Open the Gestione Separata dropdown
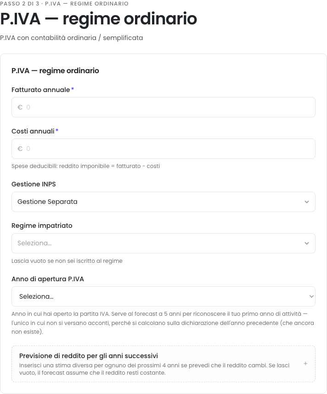Screen dimensions: 327x394 [x=163, y=202]
